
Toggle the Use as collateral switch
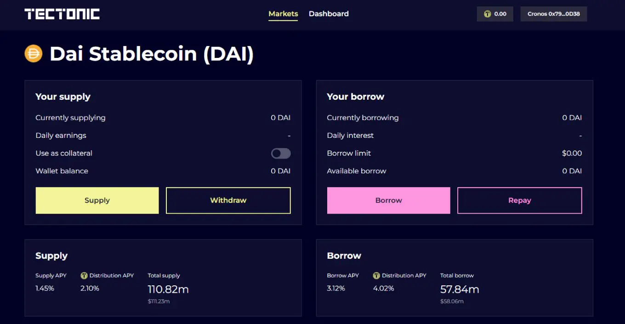(x=281, y=153)
